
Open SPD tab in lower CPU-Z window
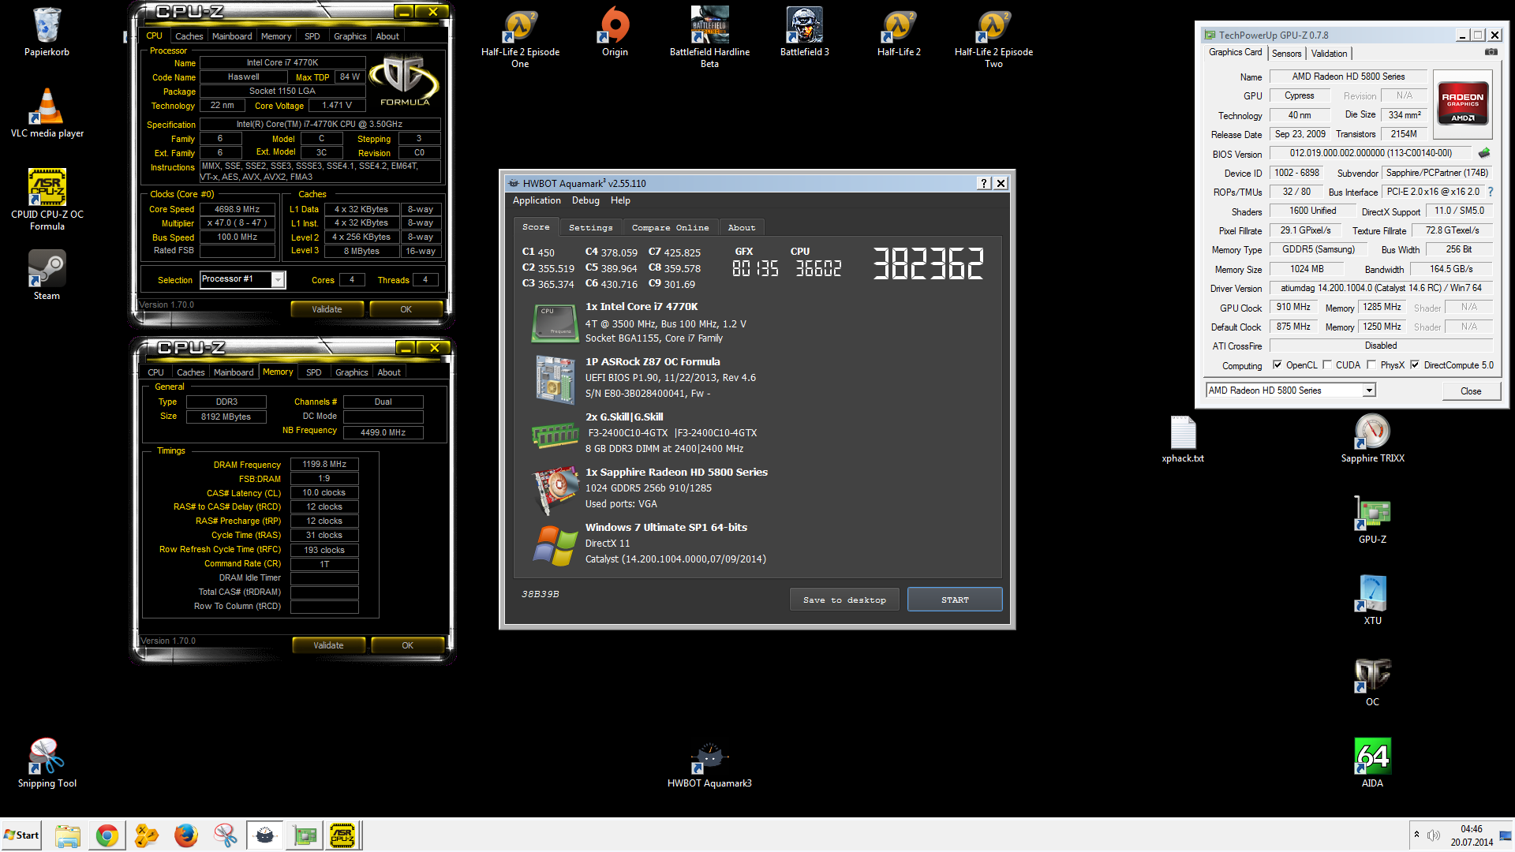314,372
